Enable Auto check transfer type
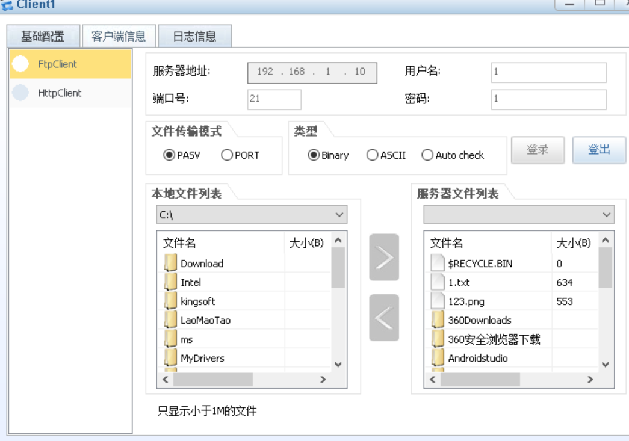 tap(427, 155)
